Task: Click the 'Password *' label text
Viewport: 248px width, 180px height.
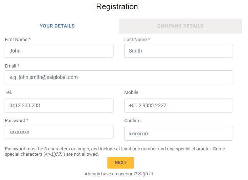Action: coord(16,121)
